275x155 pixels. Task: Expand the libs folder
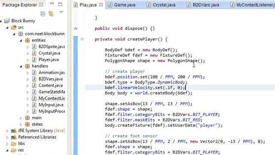7,144
